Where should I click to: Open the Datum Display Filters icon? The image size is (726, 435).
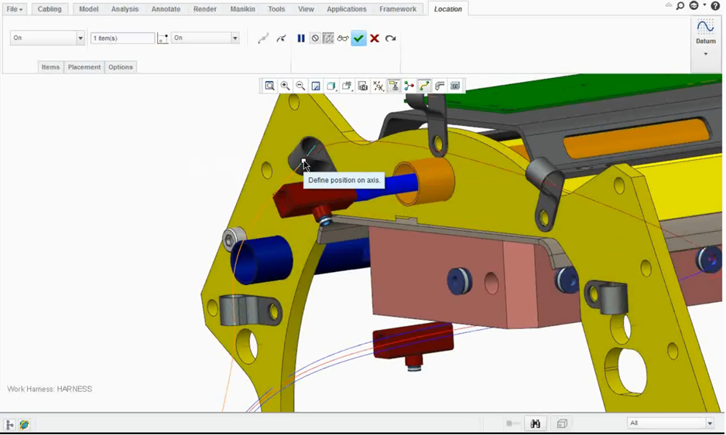click(x=378, y=86)
